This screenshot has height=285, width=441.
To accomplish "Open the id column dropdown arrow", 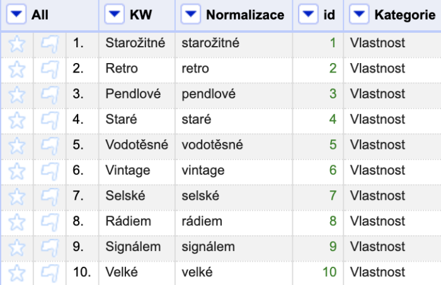I will (308, 14).
